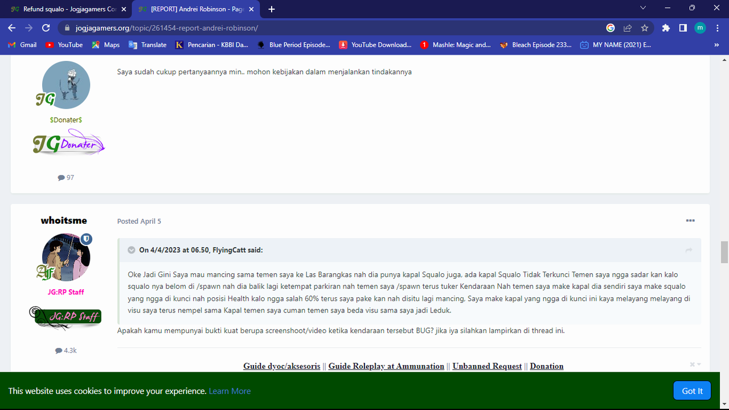Open the cookie Learn More link
Screen dimensions: 729x410
(x=230, y=391)
